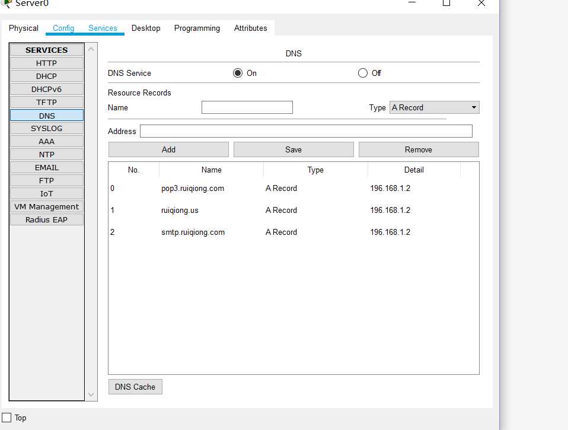Remove the selected DNS record
This screenshot has width=568, height=430.
point(419,149)
